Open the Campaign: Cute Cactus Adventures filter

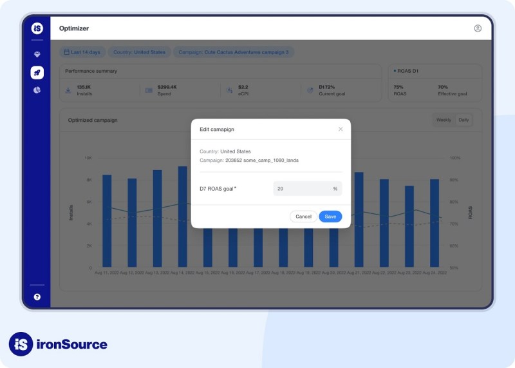[234, 52]
